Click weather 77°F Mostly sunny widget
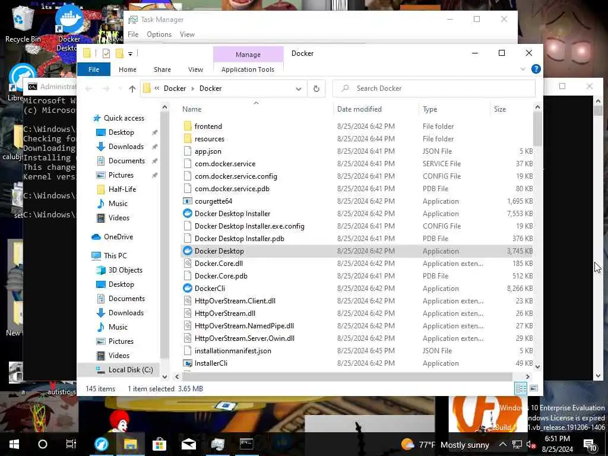The height and width of the screenshot is (456, 608). [445, 445]
